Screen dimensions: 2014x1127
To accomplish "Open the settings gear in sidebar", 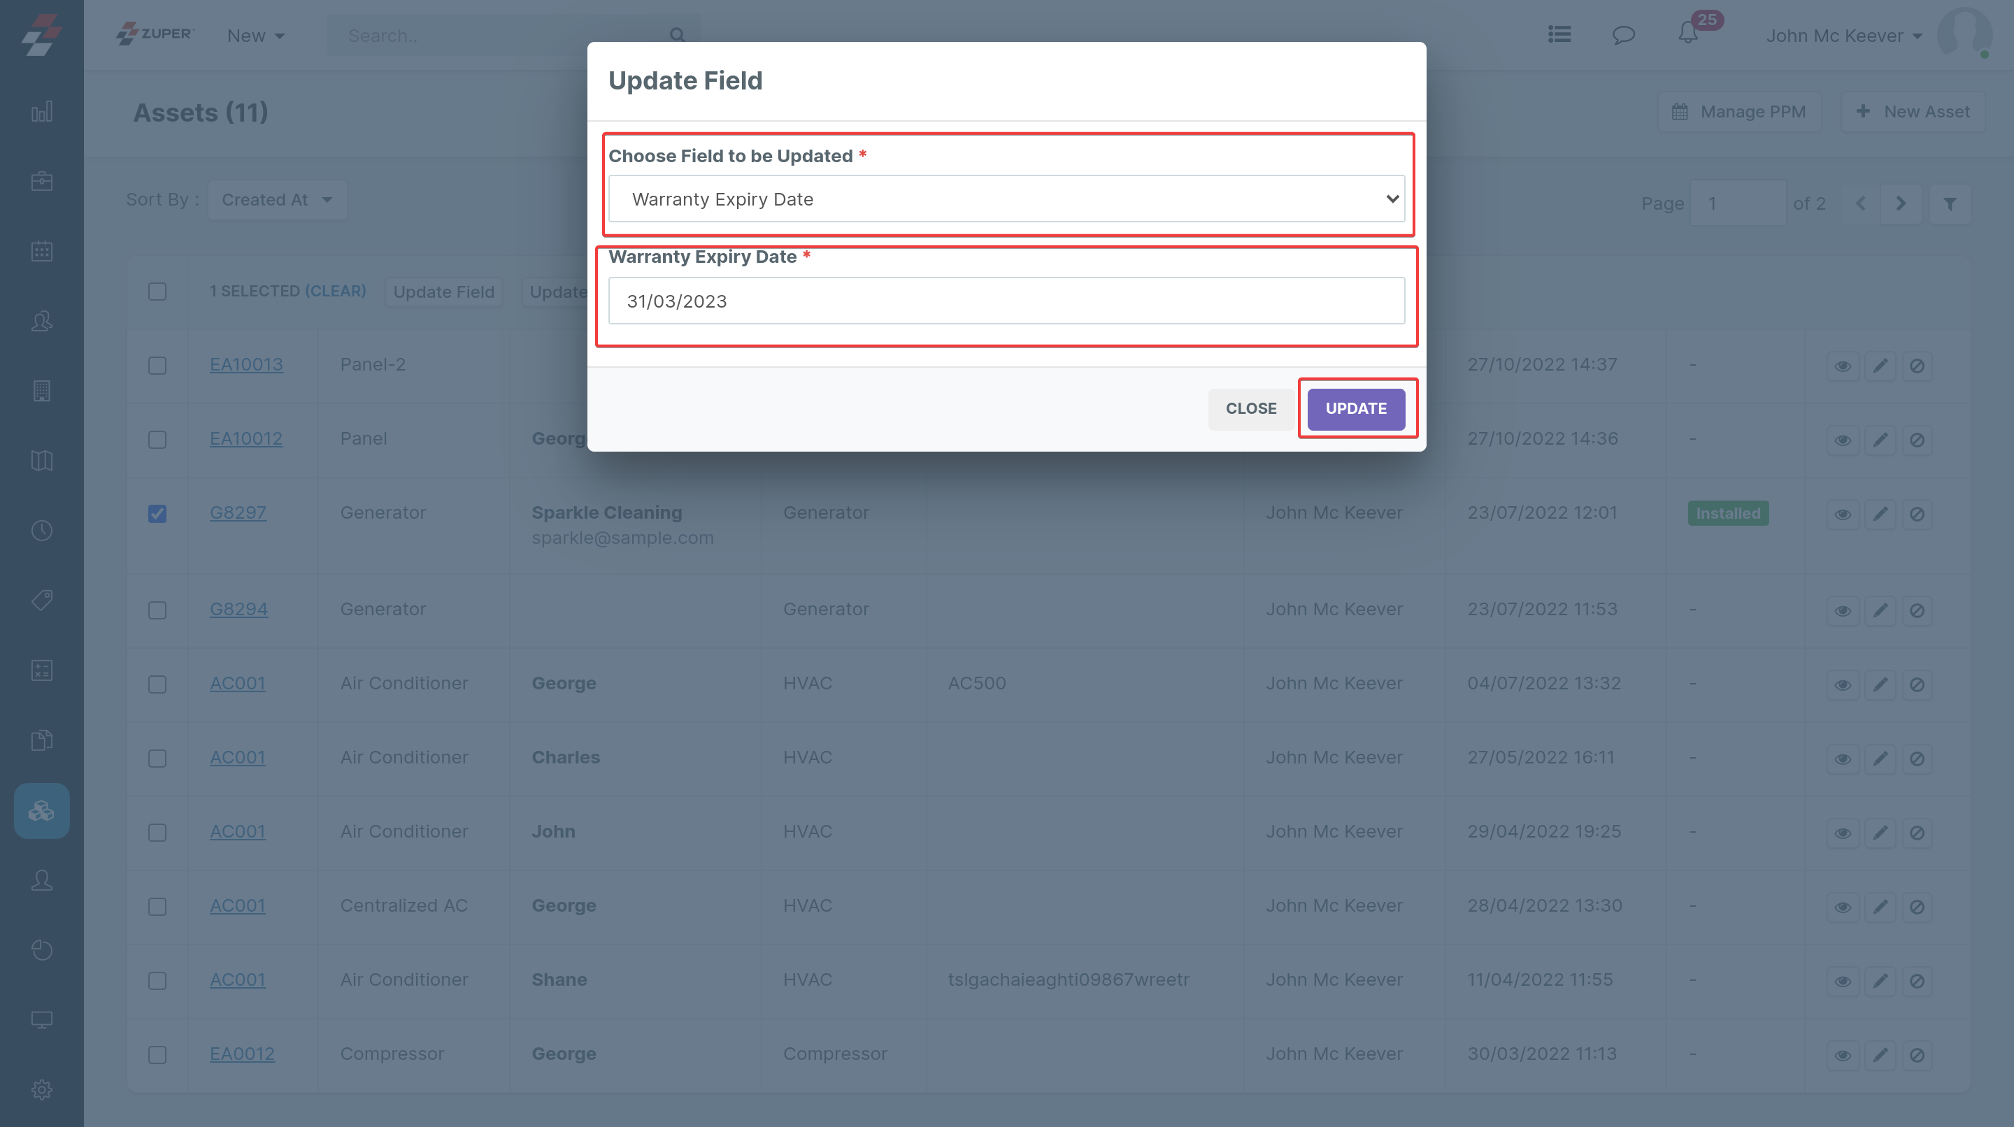I will pyautogui.click(x=41, y=1089).
